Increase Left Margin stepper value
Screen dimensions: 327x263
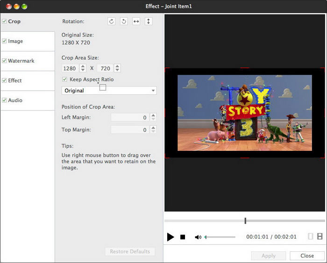coord(154,115)
